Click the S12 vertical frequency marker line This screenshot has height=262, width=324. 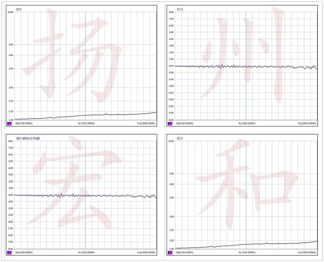246,66
